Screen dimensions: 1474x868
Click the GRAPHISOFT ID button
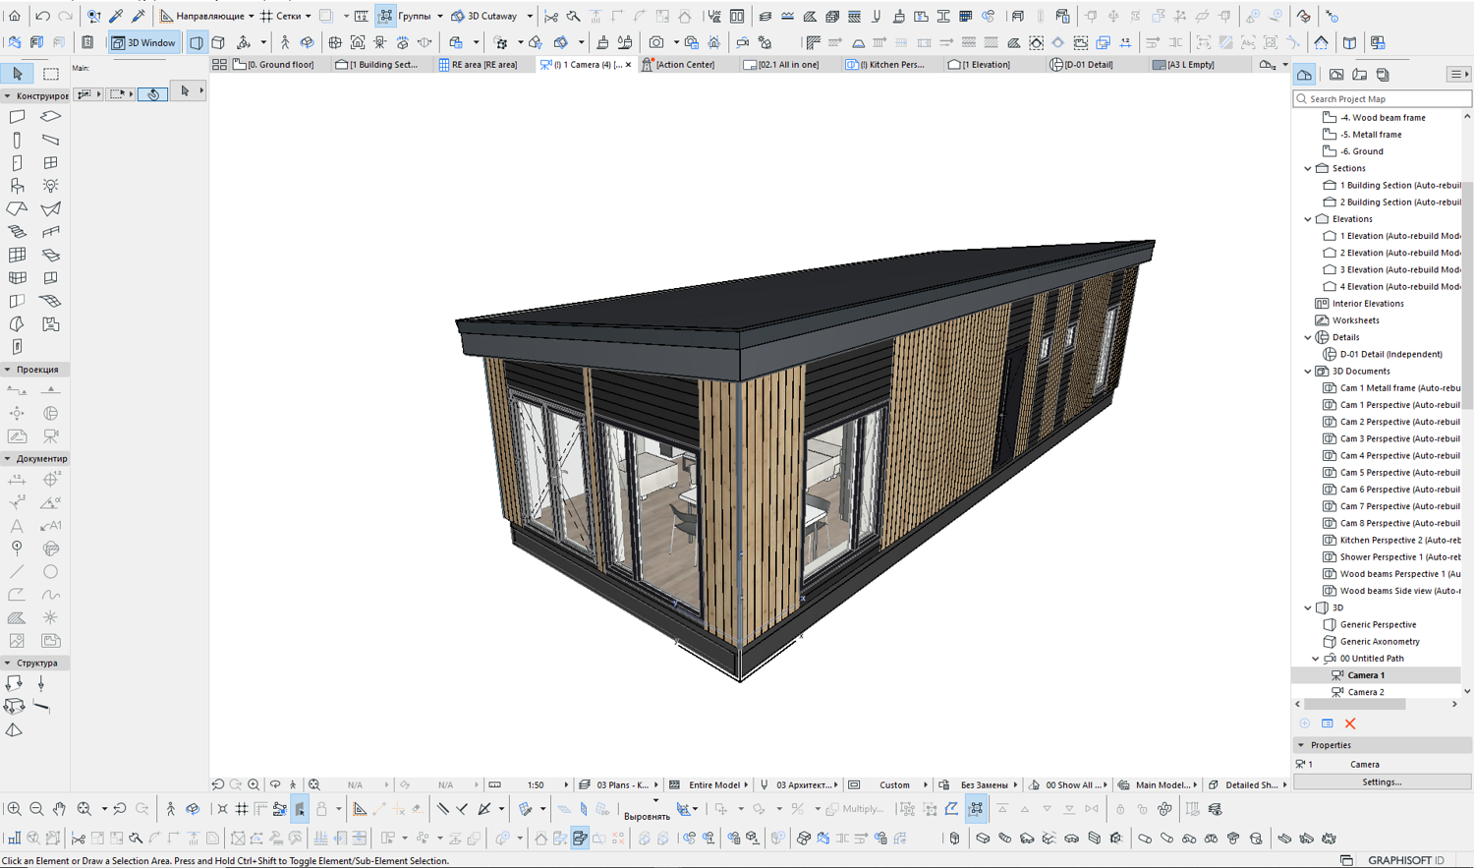[1405, 860]
